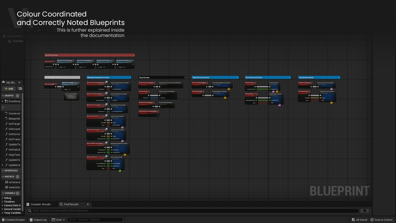Switch to the Compiler Results tab
The width and height of the screenshot is (396, 223).
(39, 204)
